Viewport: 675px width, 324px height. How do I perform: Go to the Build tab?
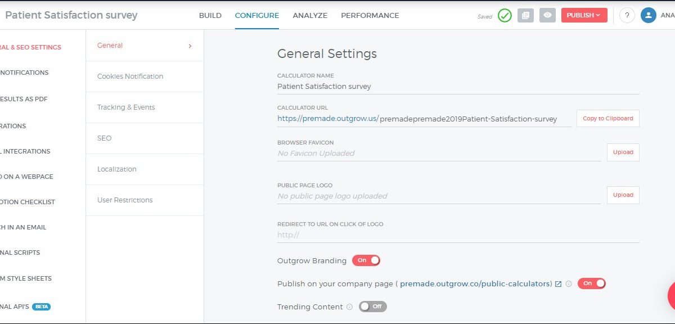coord(210,16)
